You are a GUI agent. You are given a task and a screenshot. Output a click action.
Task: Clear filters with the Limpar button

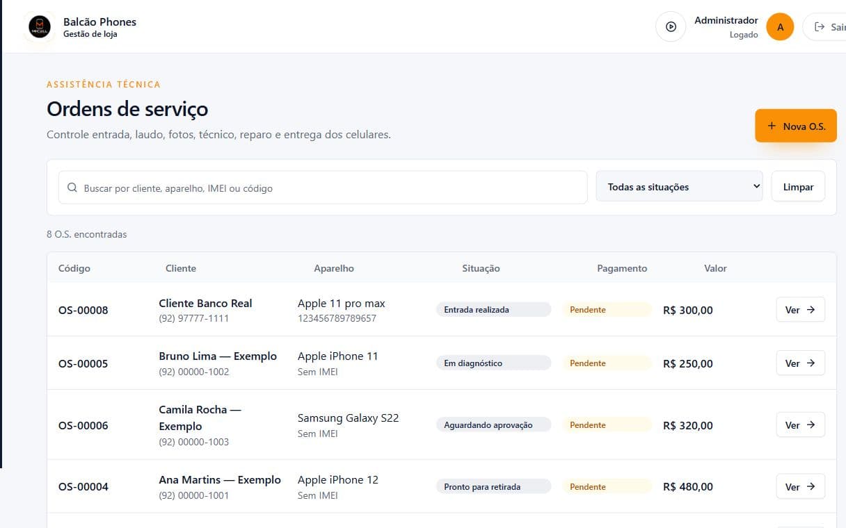click(798, 187)
